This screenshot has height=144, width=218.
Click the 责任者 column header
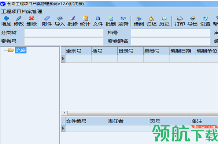coord(128,121)
